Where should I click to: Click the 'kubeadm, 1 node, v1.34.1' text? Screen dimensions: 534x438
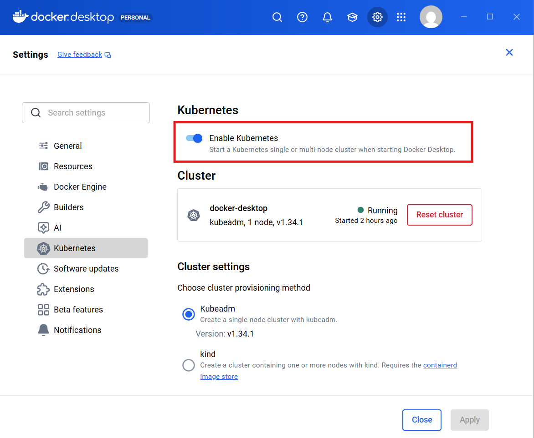[256, 222]
